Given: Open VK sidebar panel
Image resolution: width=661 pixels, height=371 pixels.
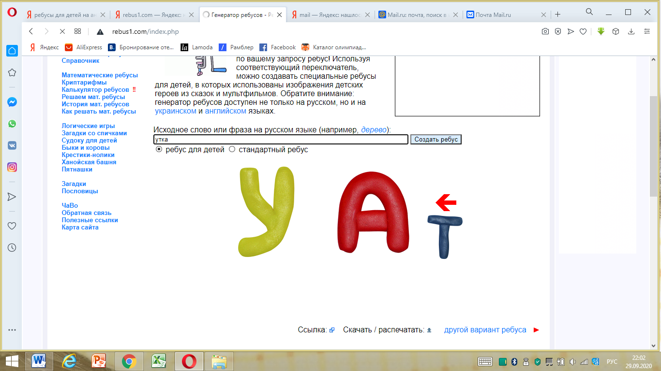Looking at the screenshot, I should 12,145.
